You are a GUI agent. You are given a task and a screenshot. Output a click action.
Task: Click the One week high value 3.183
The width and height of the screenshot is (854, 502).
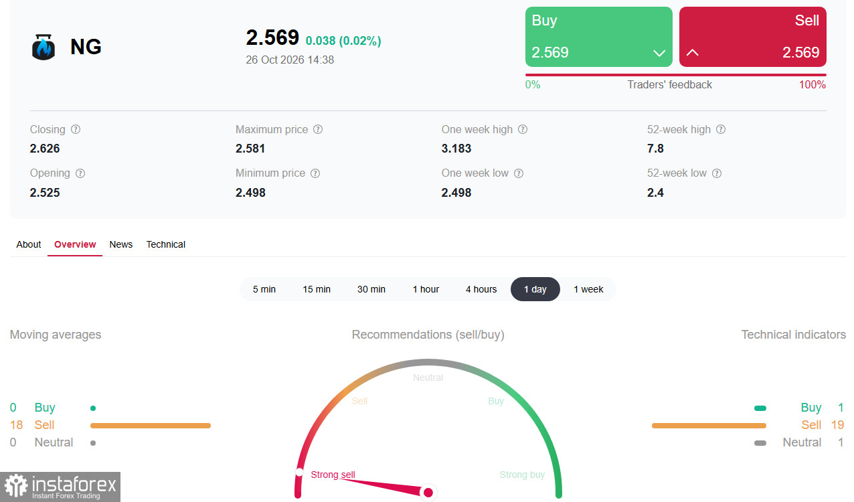click(456, 149)
